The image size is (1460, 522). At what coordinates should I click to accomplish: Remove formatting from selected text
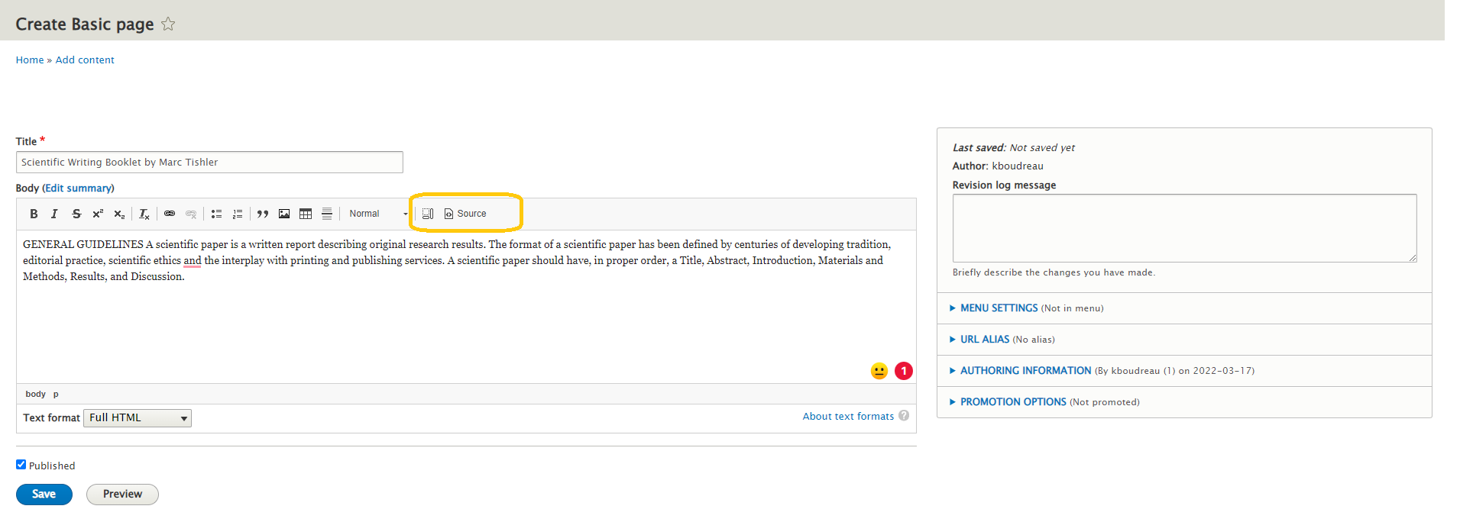coord(144,214)
